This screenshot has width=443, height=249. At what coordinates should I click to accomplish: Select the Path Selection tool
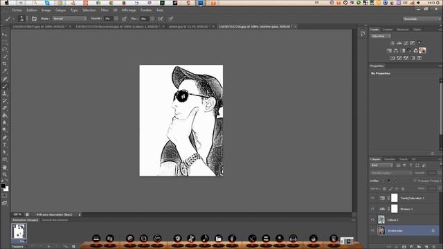point(5,152)
